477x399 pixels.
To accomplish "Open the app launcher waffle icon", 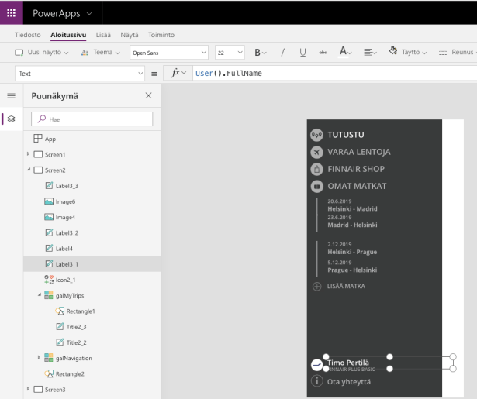I will [x=12, y=12].
